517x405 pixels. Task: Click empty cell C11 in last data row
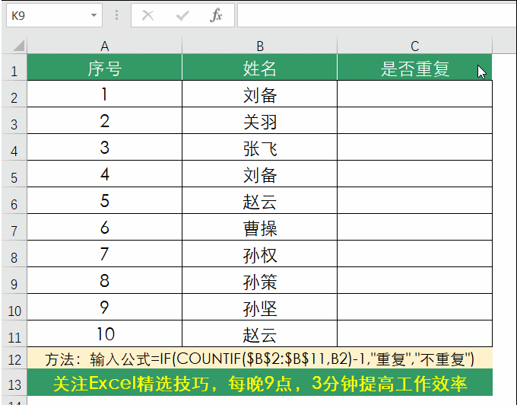tap(415, 334)
